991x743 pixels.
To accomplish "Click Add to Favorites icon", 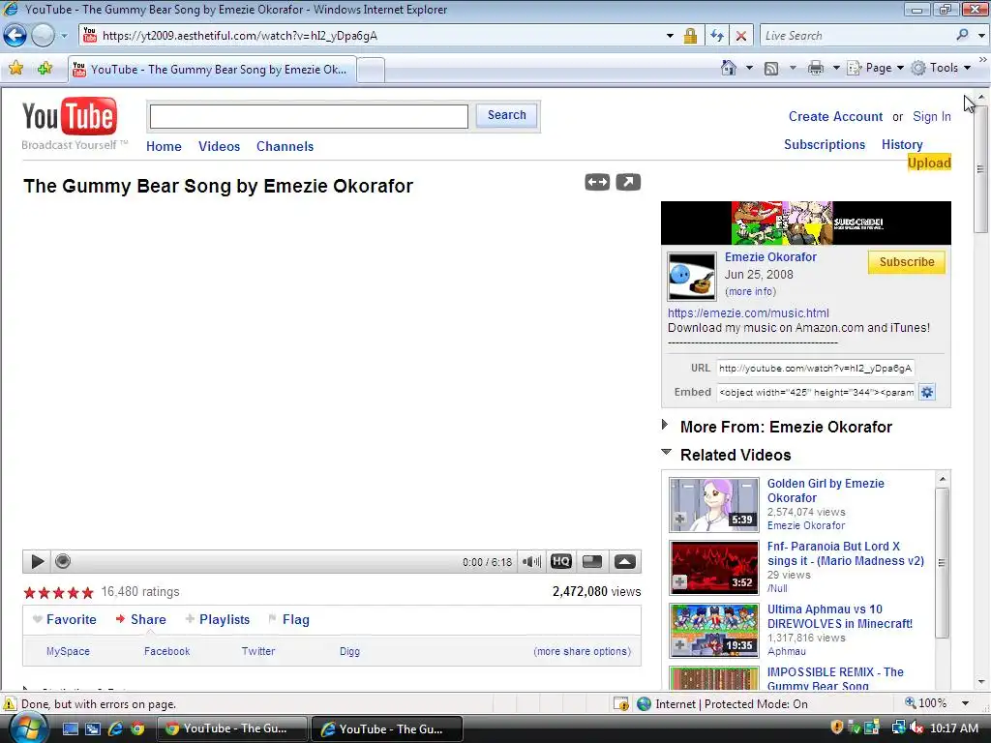I will coord(45,69).
